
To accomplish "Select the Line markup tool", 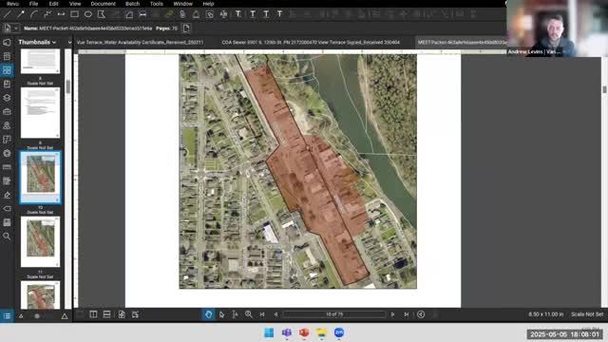I will click(7, 15).
